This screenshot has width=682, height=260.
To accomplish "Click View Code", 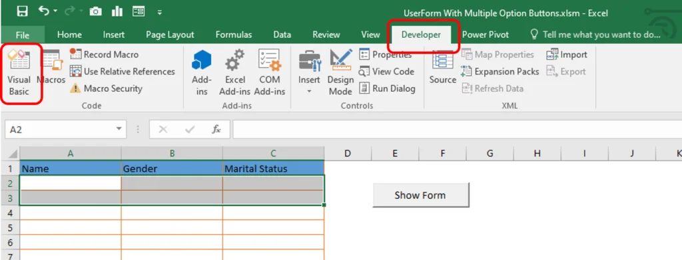I will pos(386,71).
